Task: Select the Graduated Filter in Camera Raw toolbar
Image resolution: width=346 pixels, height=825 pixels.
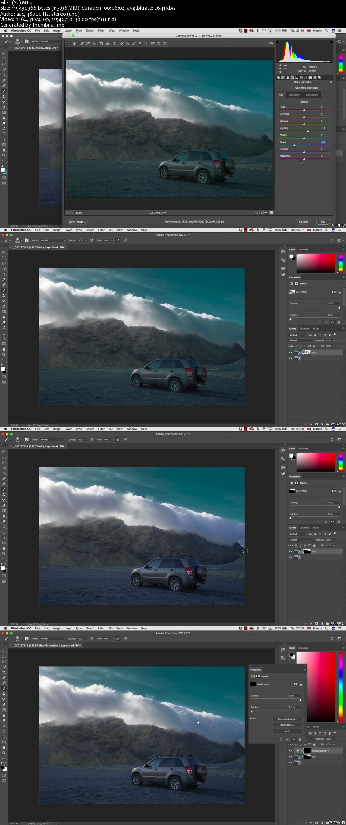Action: click(x=140, y=43)
